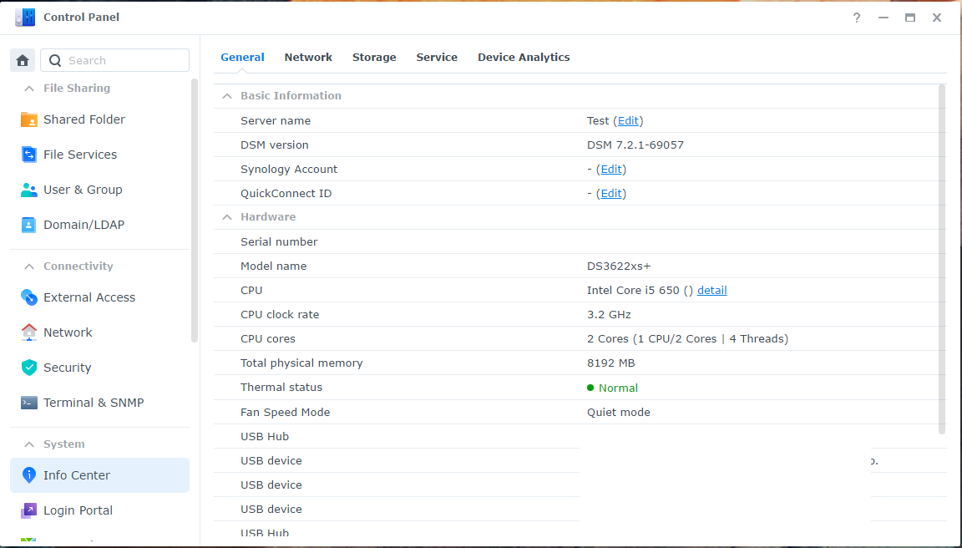Click the 3.2 GHz clock rate value
This screenshot has height=548, width=962.
[609, 315]
